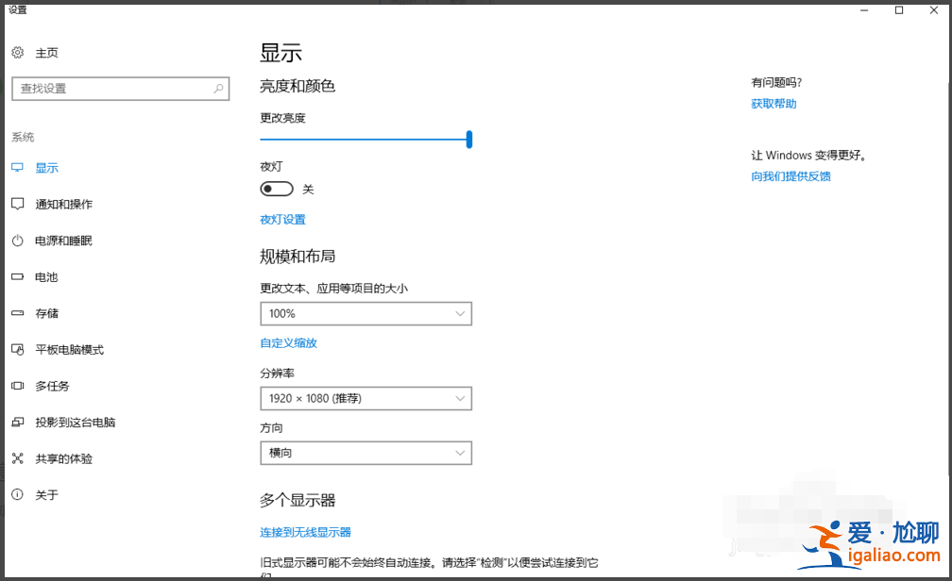
Task: Toggle the 夜灯 switch on
Action: click(x=277, y=189)
